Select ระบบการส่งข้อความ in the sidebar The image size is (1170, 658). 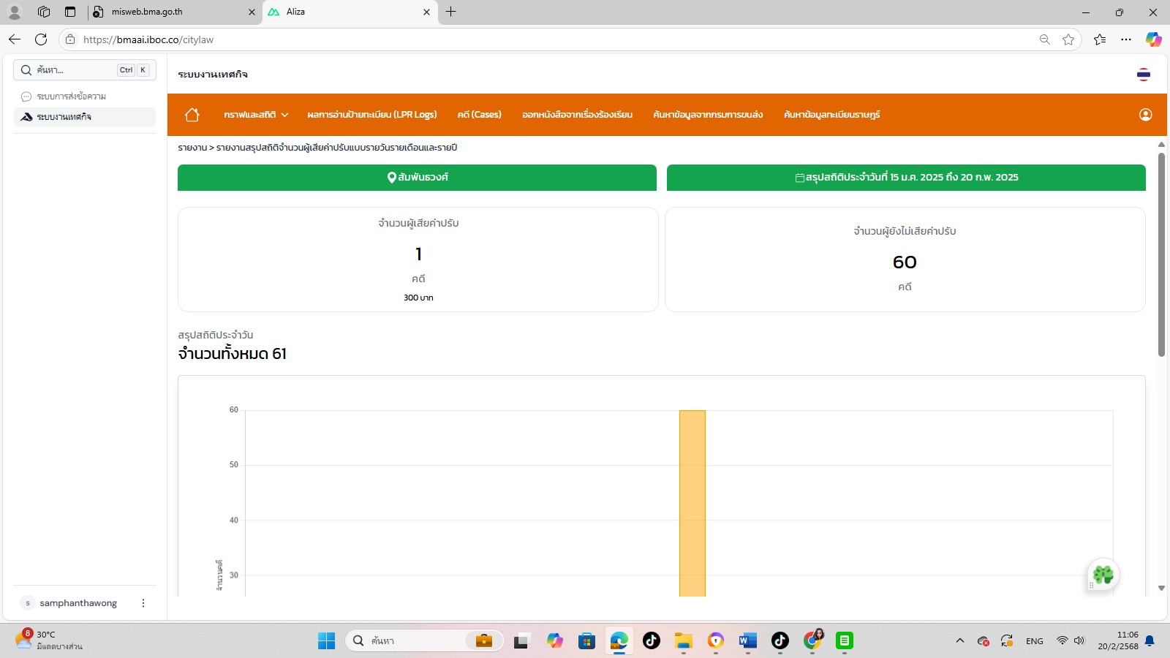72,97
